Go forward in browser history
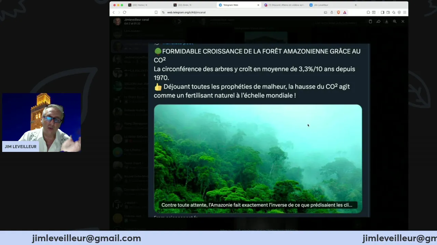 click(119, 12)
